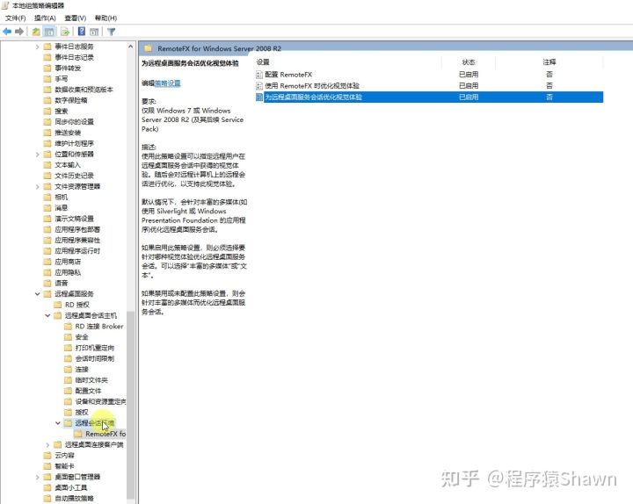Image resolution: width=633 pixels, height=504 pixels.
Task: Expand the 远程桌面连接客户端 tree node
Action: [x=47, y=444]
